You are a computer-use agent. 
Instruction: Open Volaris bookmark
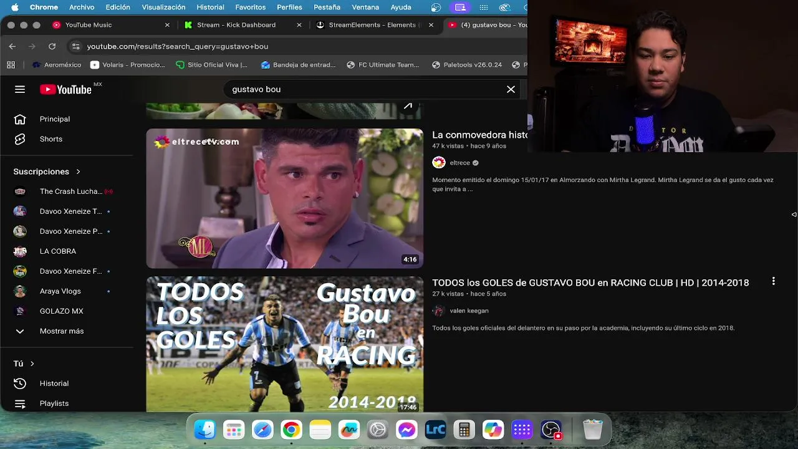[128, 65]
